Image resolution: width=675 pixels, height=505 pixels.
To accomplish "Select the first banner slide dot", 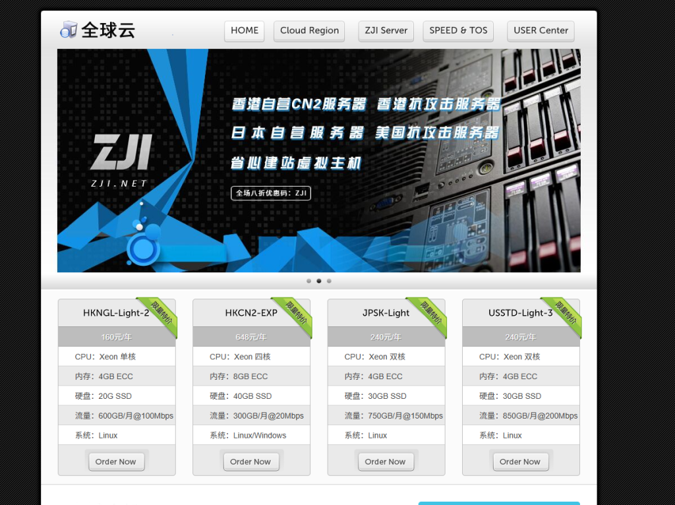I will pyautogui.click(x=308, y=281).
